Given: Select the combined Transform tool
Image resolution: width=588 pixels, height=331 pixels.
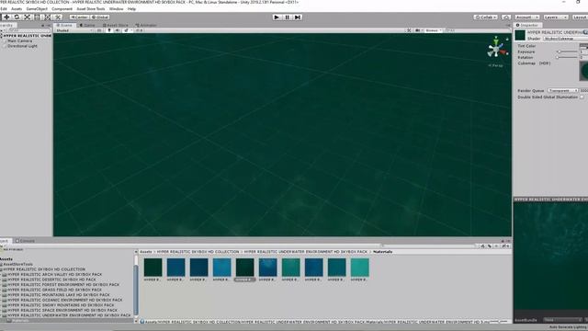Looking at the screenshot, I should point(47,17).
